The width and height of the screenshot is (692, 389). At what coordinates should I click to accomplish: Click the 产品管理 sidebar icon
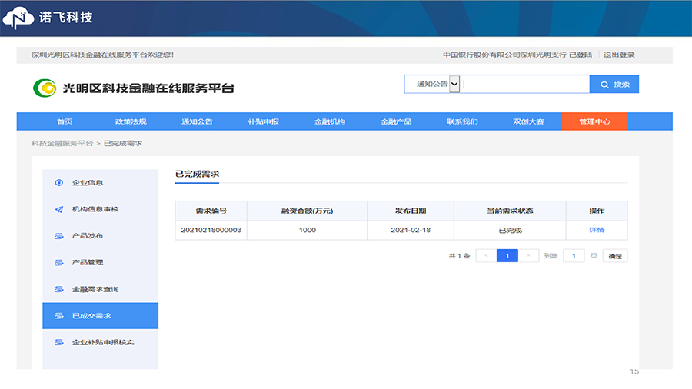coord(59,262)
